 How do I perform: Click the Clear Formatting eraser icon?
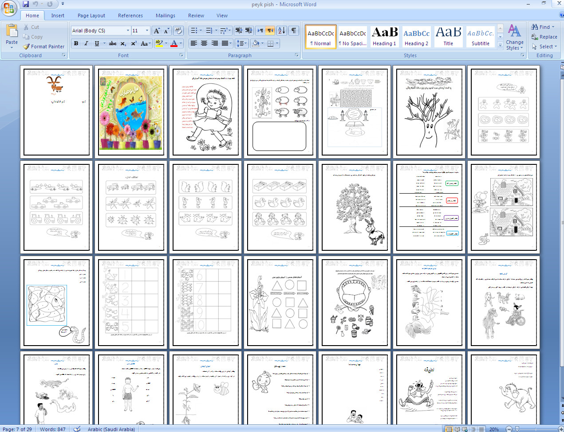pos(178,31)
